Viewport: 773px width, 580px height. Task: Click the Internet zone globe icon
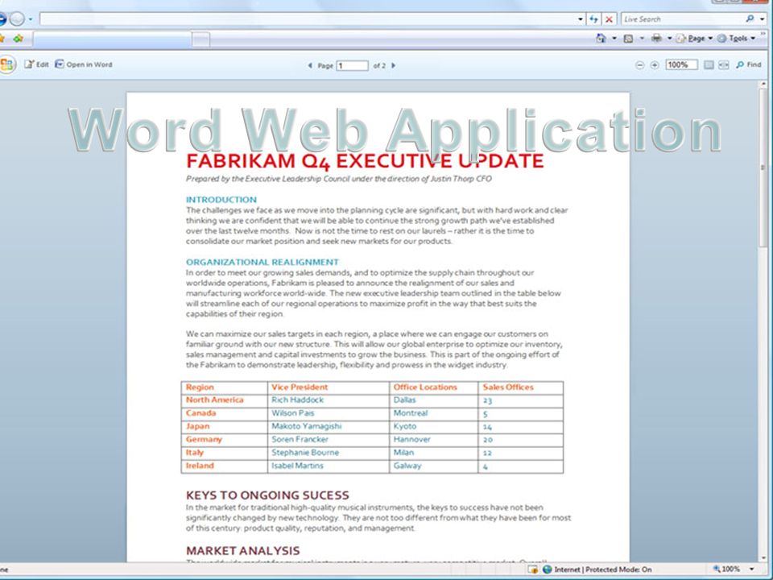547,570
